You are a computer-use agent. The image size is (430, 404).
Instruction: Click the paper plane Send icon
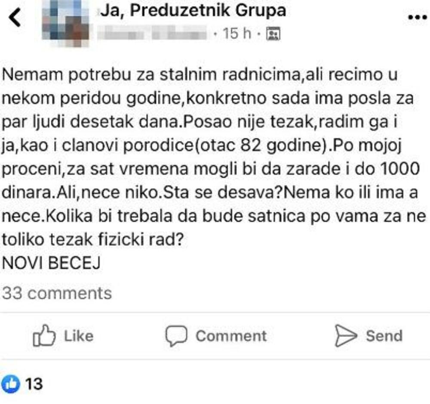pyautogui.click(x=346, y=336)
